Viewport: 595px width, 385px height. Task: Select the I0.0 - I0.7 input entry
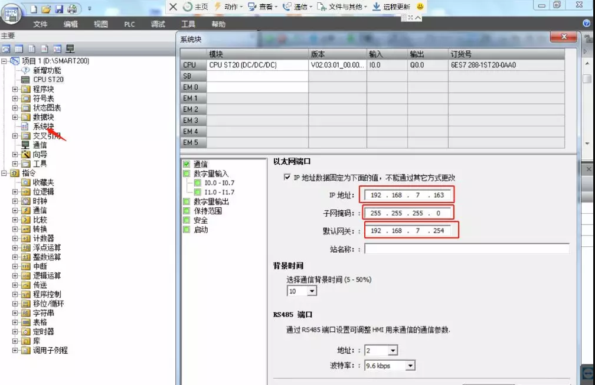220,183
